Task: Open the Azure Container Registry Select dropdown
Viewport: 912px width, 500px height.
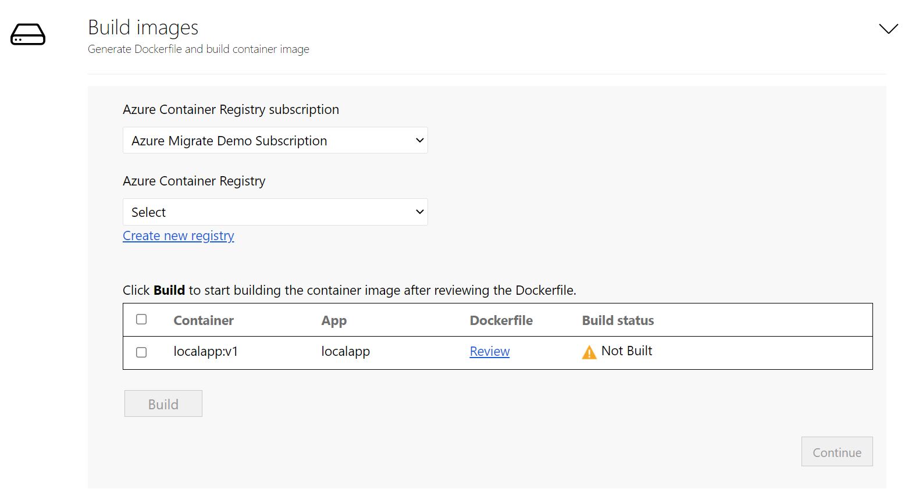Action: (x=275, y=212)
